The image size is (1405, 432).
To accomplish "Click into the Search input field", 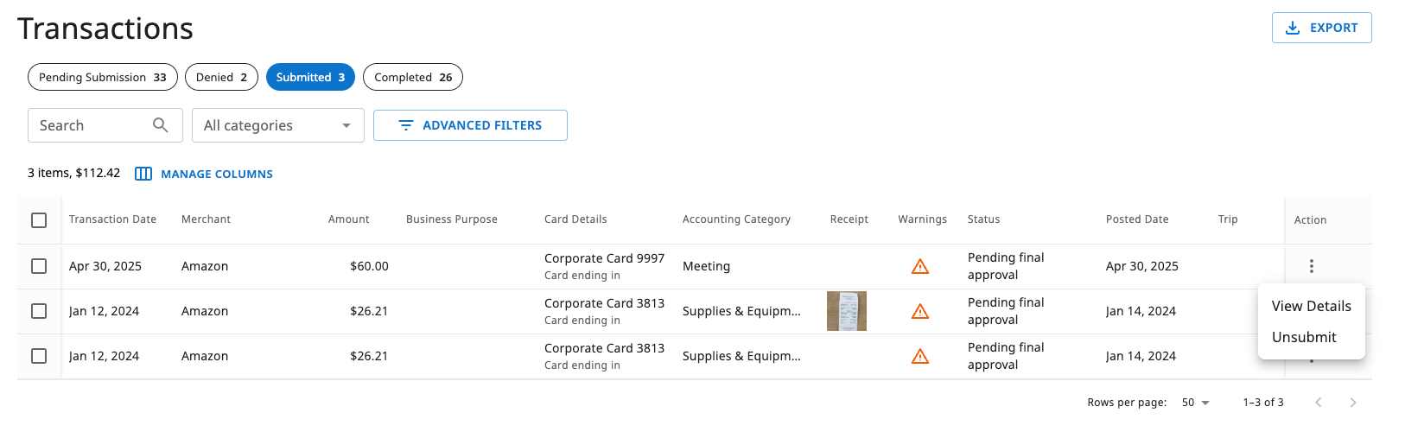I will click(x=91, y=125).
